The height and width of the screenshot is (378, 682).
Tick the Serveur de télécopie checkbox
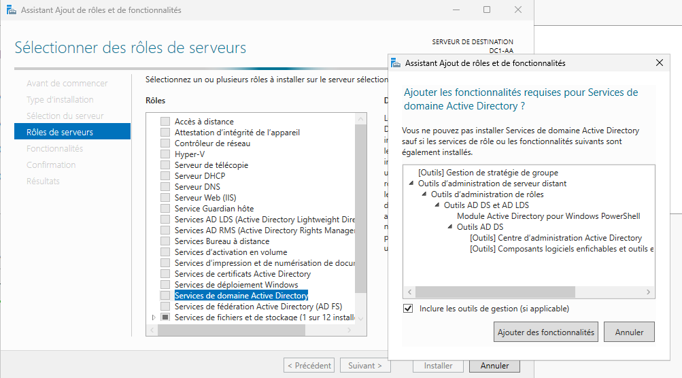coord(165,165)
